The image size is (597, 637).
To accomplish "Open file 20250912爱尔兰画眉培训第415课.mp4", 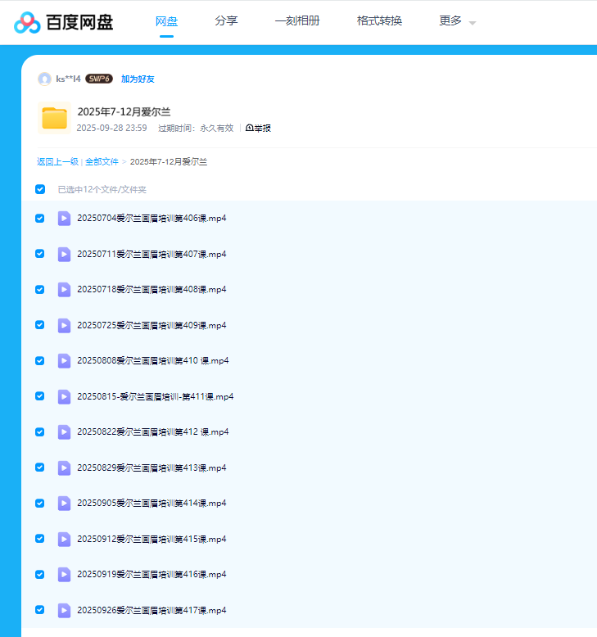I will (152, 539).
